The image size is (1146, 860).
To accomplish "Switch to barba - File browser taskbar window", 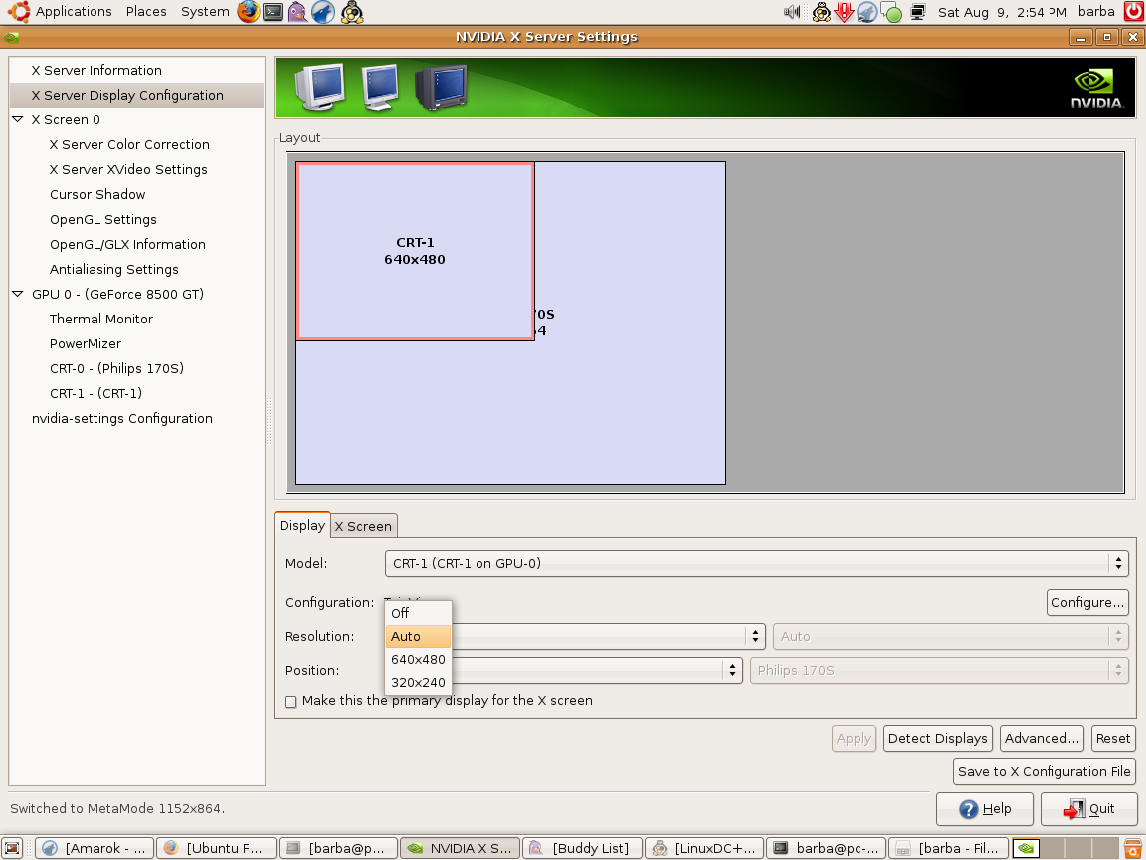I will click(948, 848).
